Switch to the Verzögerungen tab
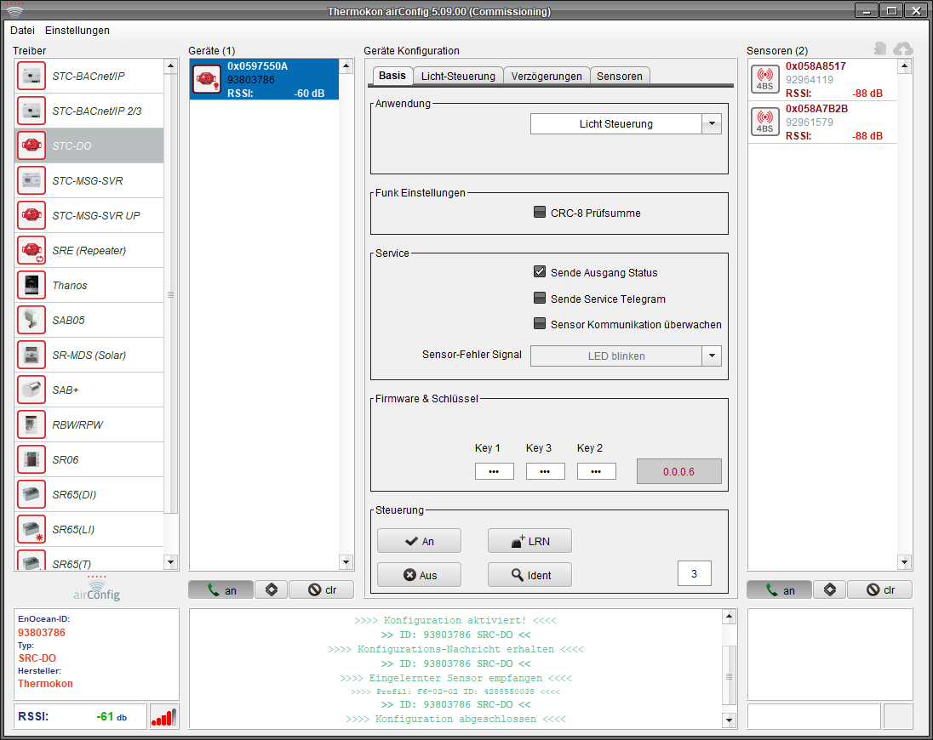Viewport: 933px width, 740px height. point(547,76)
